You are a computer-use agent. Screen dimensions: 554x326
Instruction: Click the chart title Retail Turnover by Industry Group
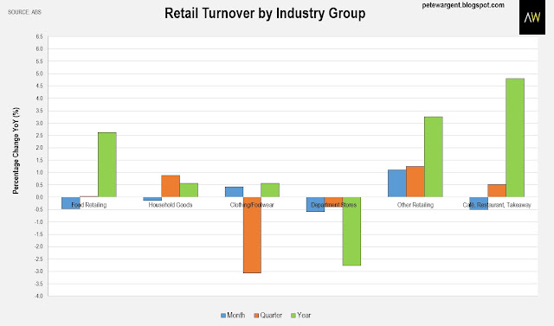tap(265, 14)
